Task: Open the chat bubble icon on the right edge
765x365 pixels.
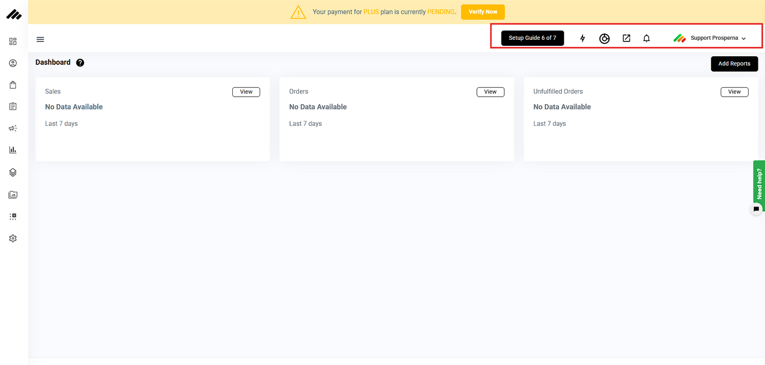Action: 756,209
